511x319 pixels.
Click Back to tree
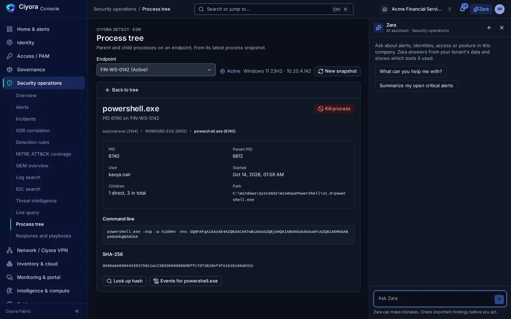[x=122, y=90]
